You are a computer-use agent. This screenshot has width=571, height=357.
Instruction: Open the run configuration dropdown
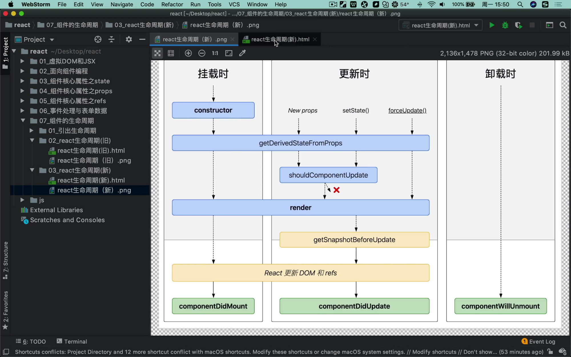441,25
